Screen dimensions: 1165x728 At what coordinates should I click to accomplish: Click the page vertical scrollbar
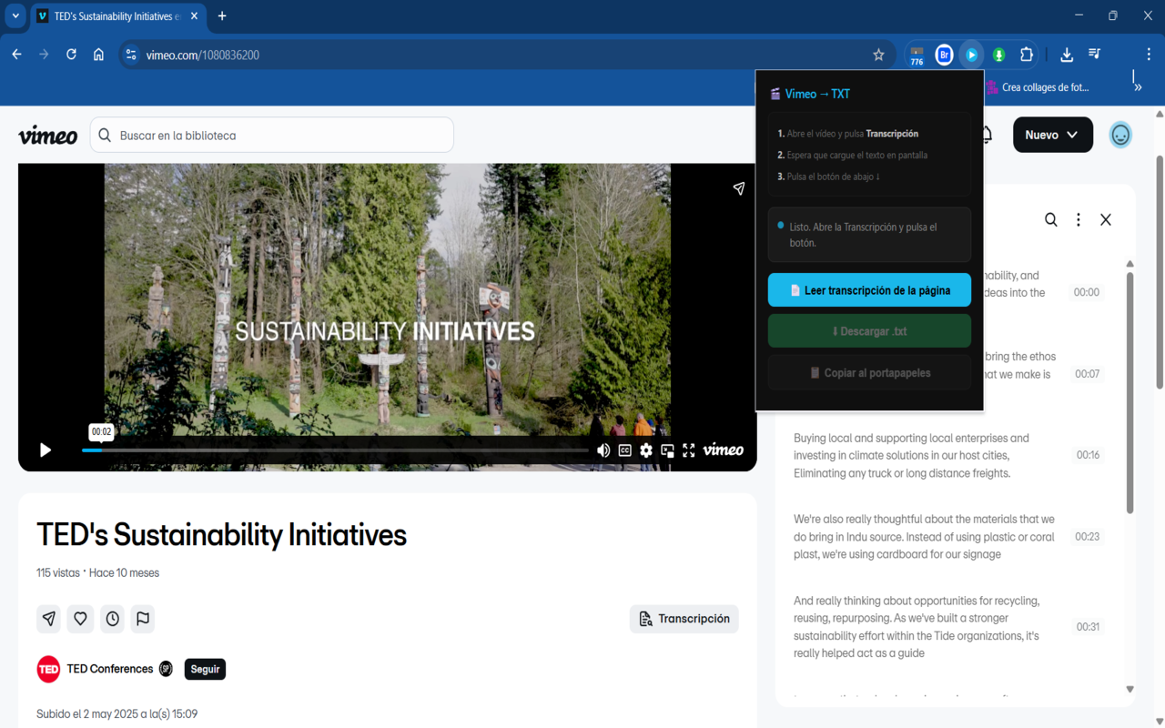1159,273
